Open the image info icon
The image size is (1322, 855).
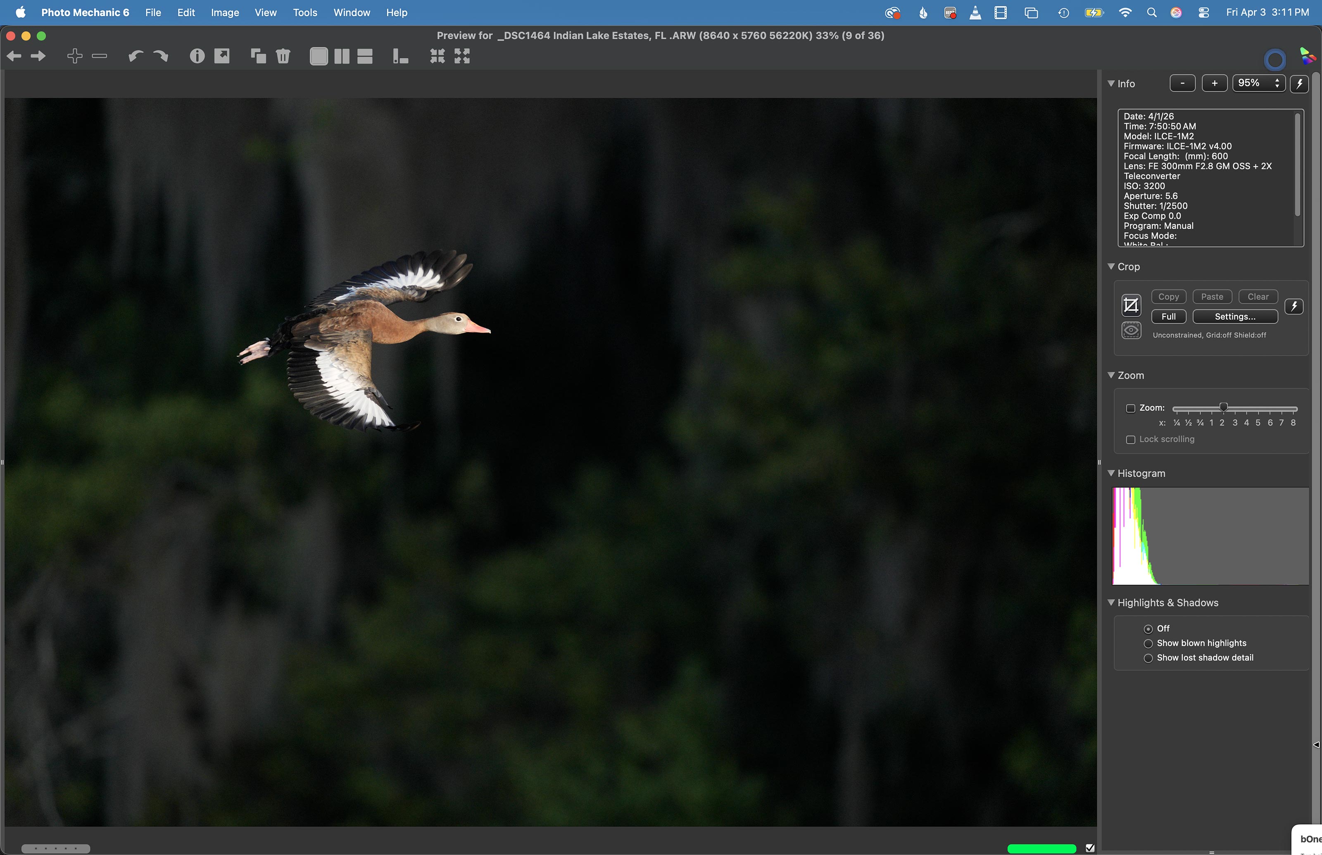pos(197,56)
